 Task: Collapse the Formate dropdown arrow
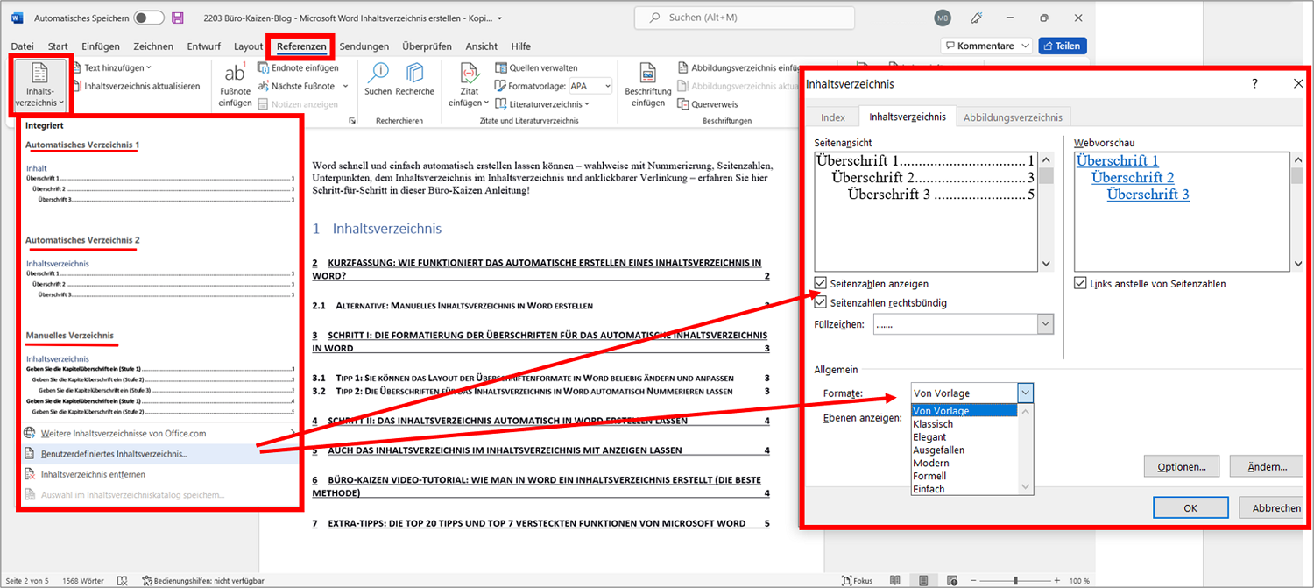click(1025, 393)
